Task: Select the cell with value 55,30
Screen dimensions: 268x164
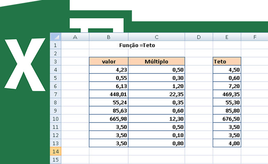Action: pyautogui.click(x=227, y=102)
